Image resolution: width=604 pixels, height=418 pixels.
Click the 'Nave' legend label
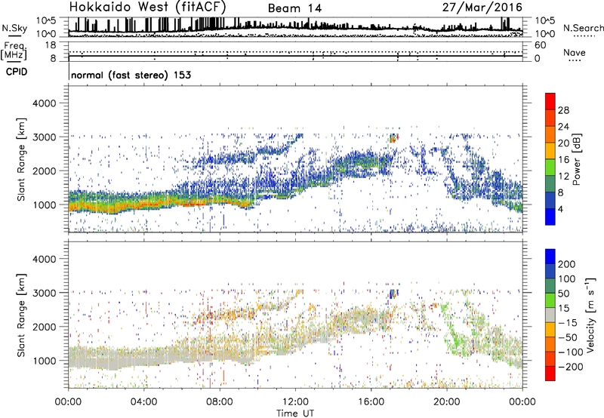pos(575,53)
